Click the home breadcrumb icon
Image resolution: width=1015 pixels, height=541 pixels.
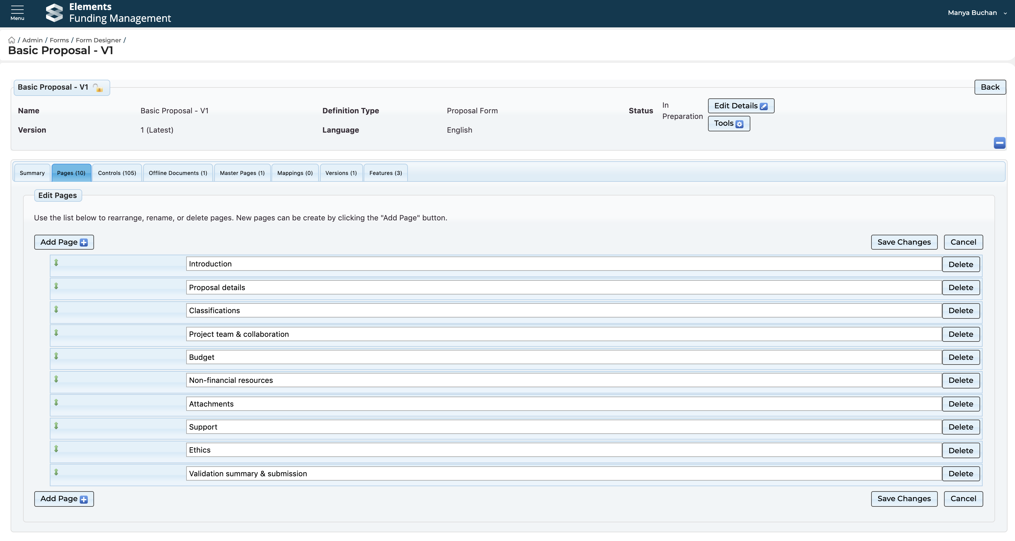pyautogui.click(x=12, y=40)
